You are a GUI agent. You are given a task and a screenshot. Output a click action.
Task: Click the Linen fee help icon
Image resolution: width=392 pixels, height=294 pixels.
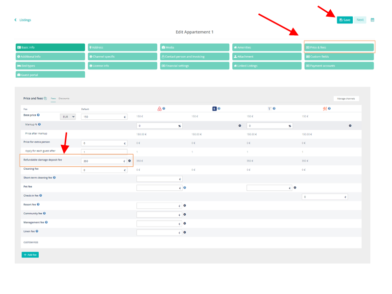[x=37, y=231]
